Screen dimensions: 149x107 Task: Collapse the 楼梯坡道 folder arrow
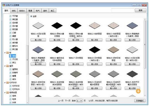point(5,92)
